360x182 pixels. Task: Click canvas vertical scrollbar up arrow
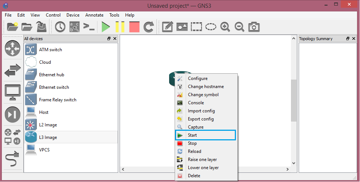click(x=294, y=39)
